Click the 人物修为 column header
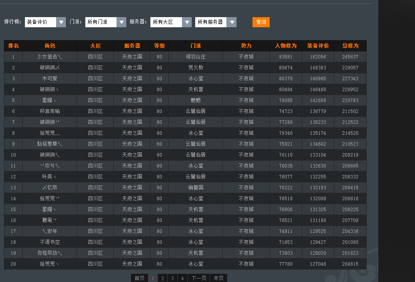 click(286, 46)
